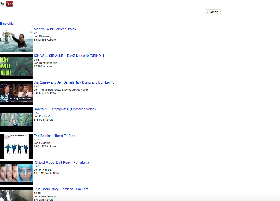Select the Jim Carrey and Jeff Daniels thumbnail

tap(16, 93)
